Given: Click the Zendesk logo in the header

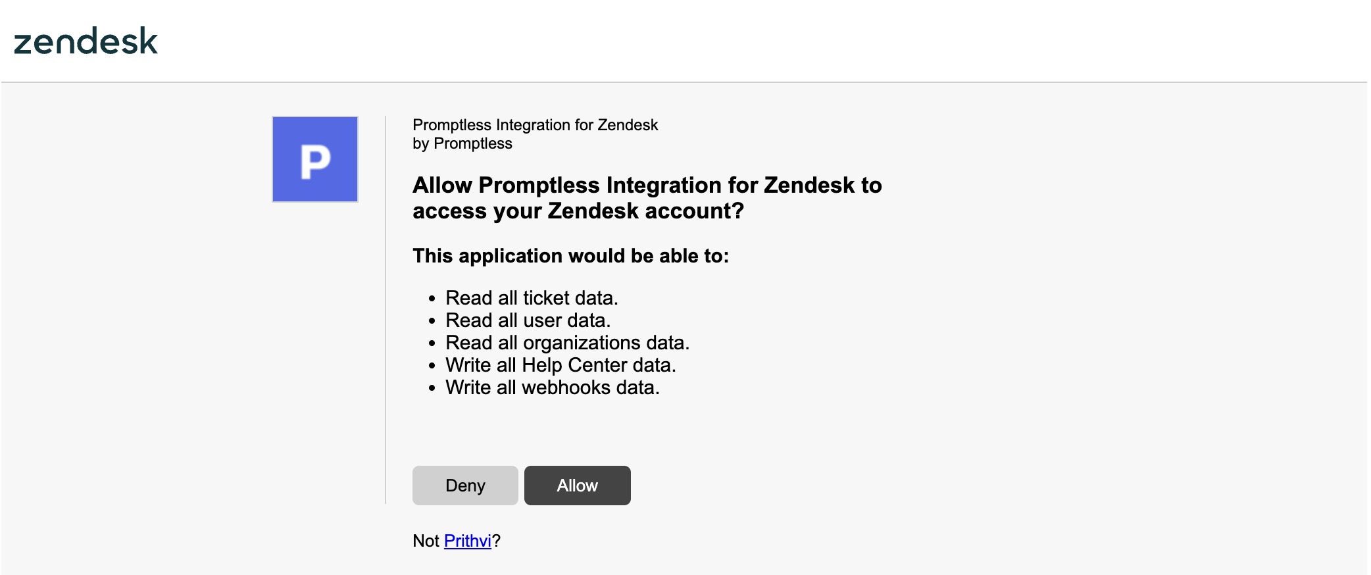Looking at the screenshot, I should point(86,41).
